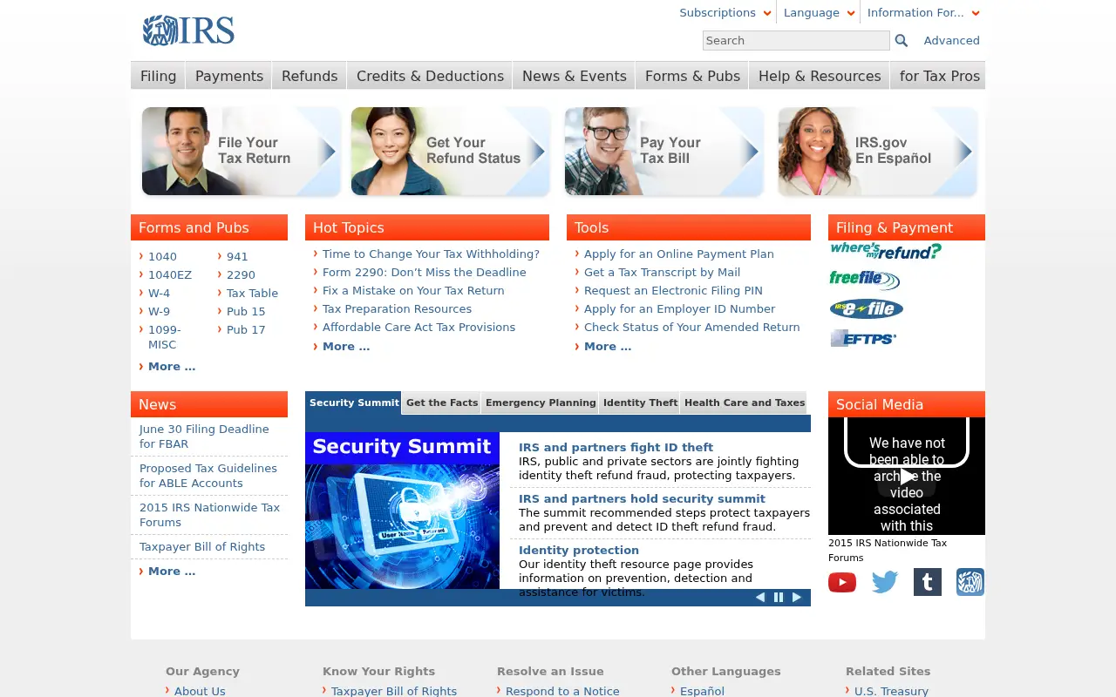Open the IRS e-file logo
Viewport: 1116px width, 697px height.
[x=867, y=308]
